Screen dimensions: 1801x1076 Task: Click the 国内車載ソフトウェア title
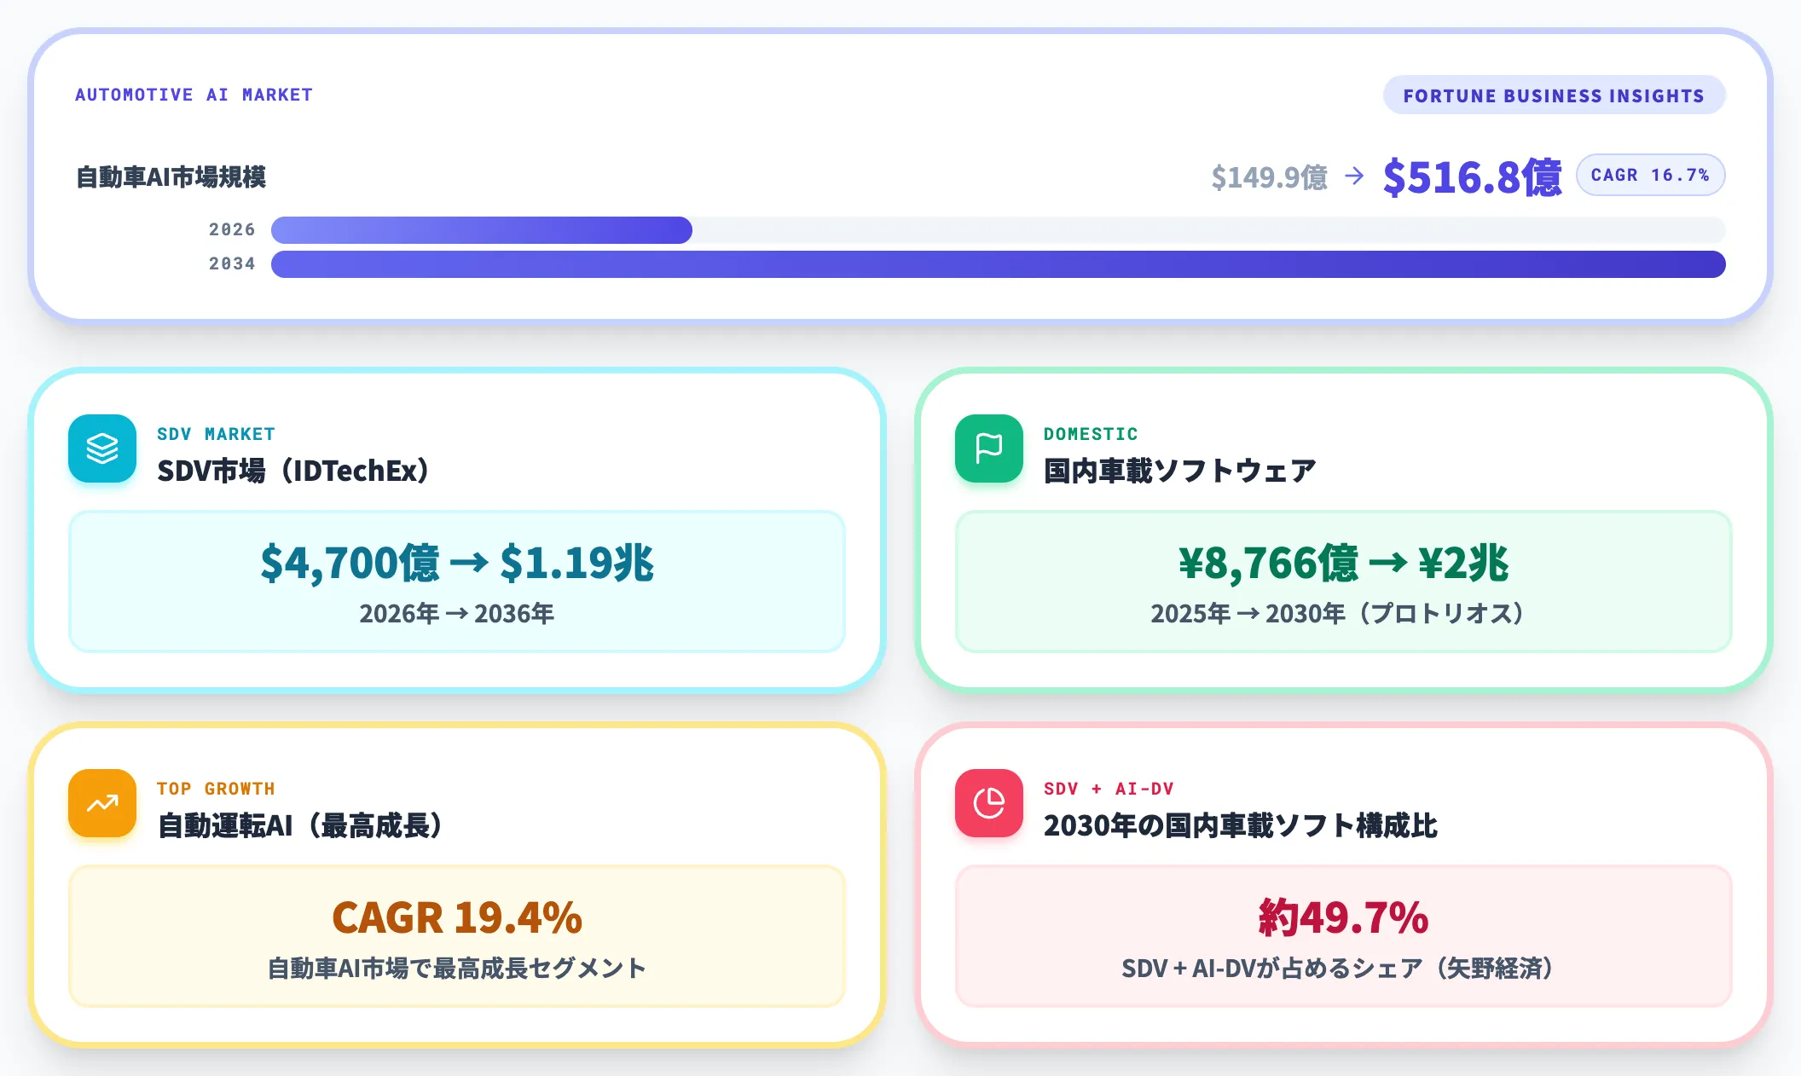pyautogui.click(x=1180, y=471)
